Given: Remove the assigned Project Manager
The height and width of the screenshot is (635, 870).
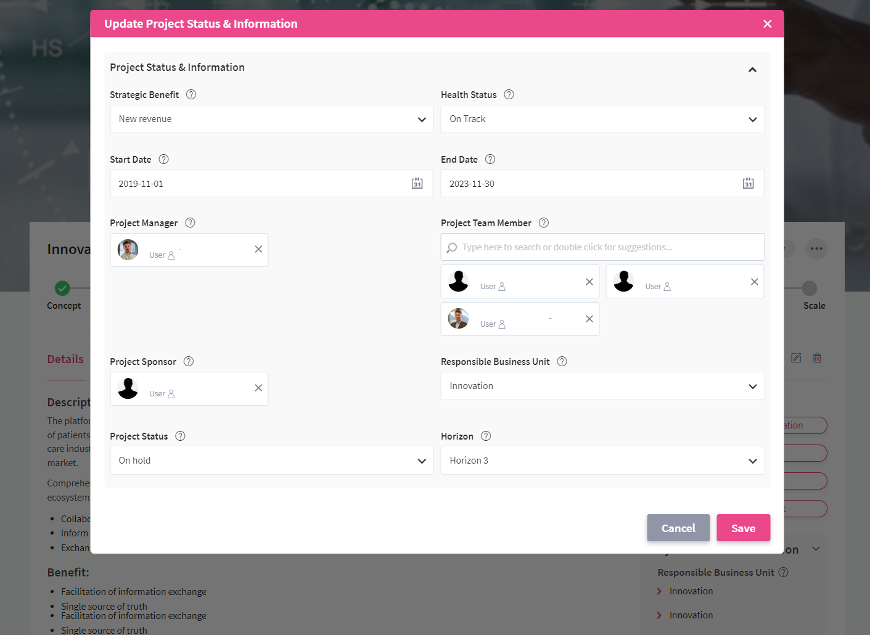Looking at the screenshot, I should [x=258, y=249].
